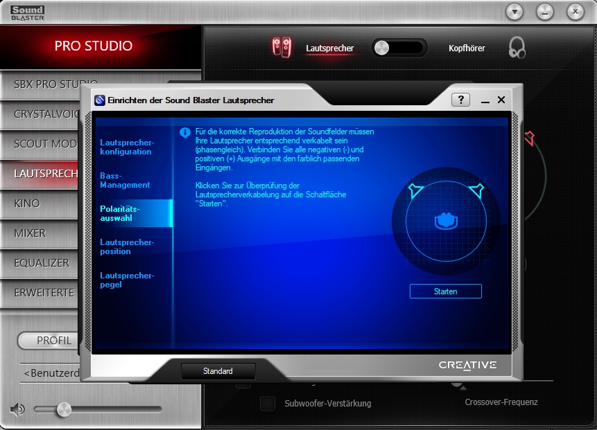Open the EQUALIZER section
The height and width of the screenshot is (430, 597).
(40, 263)
